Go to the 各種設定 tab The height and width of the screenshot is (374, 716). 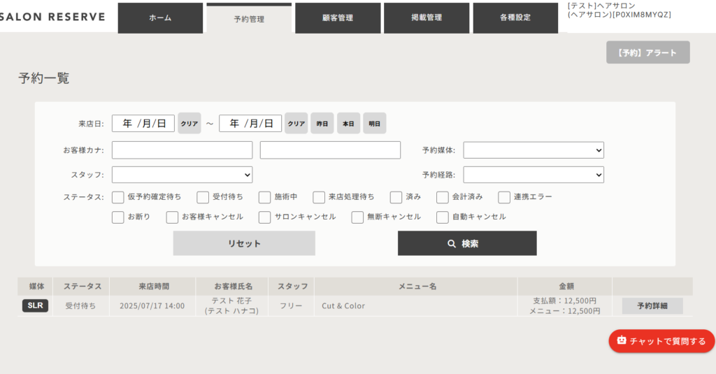pyautogui.click(x=515, y=18)
